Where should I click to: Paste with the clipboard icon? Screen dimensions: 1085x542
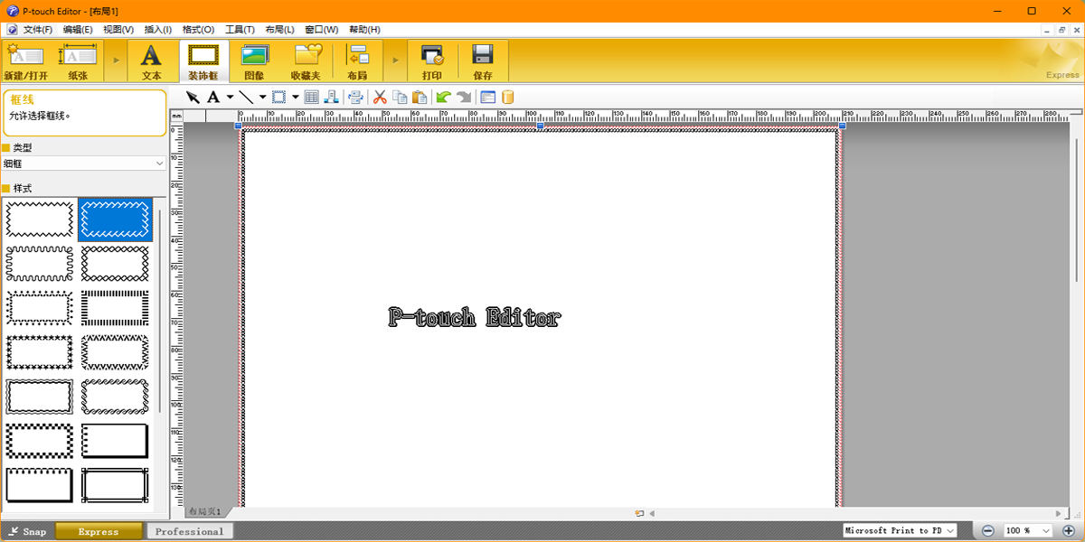point(420,97)
